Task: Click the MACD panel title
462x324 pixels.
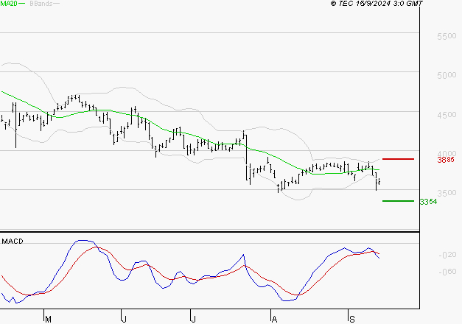Action: [x=13, y=242]
